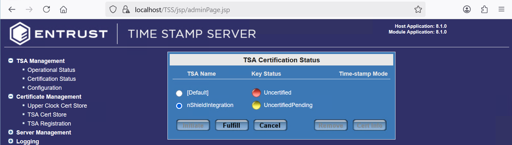Open Certification Status page
Screen dimensions: 512x145
coord(52,79)
